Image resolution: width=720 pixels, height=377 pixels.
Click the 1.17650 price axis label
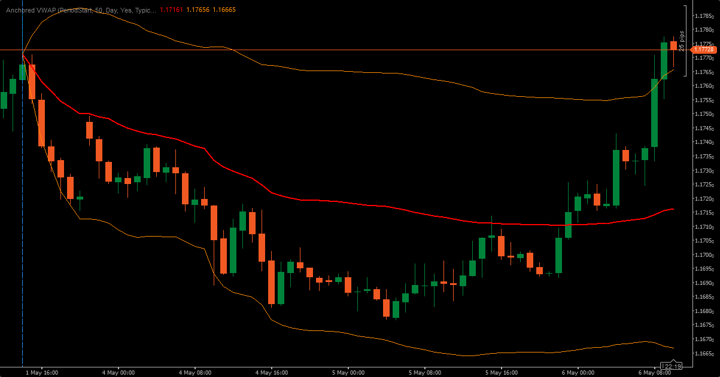click(x=706, y=72)
